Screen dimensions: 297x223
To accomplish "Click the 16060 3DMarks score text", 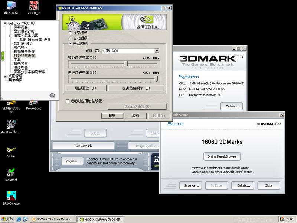I will click(222, 142).
